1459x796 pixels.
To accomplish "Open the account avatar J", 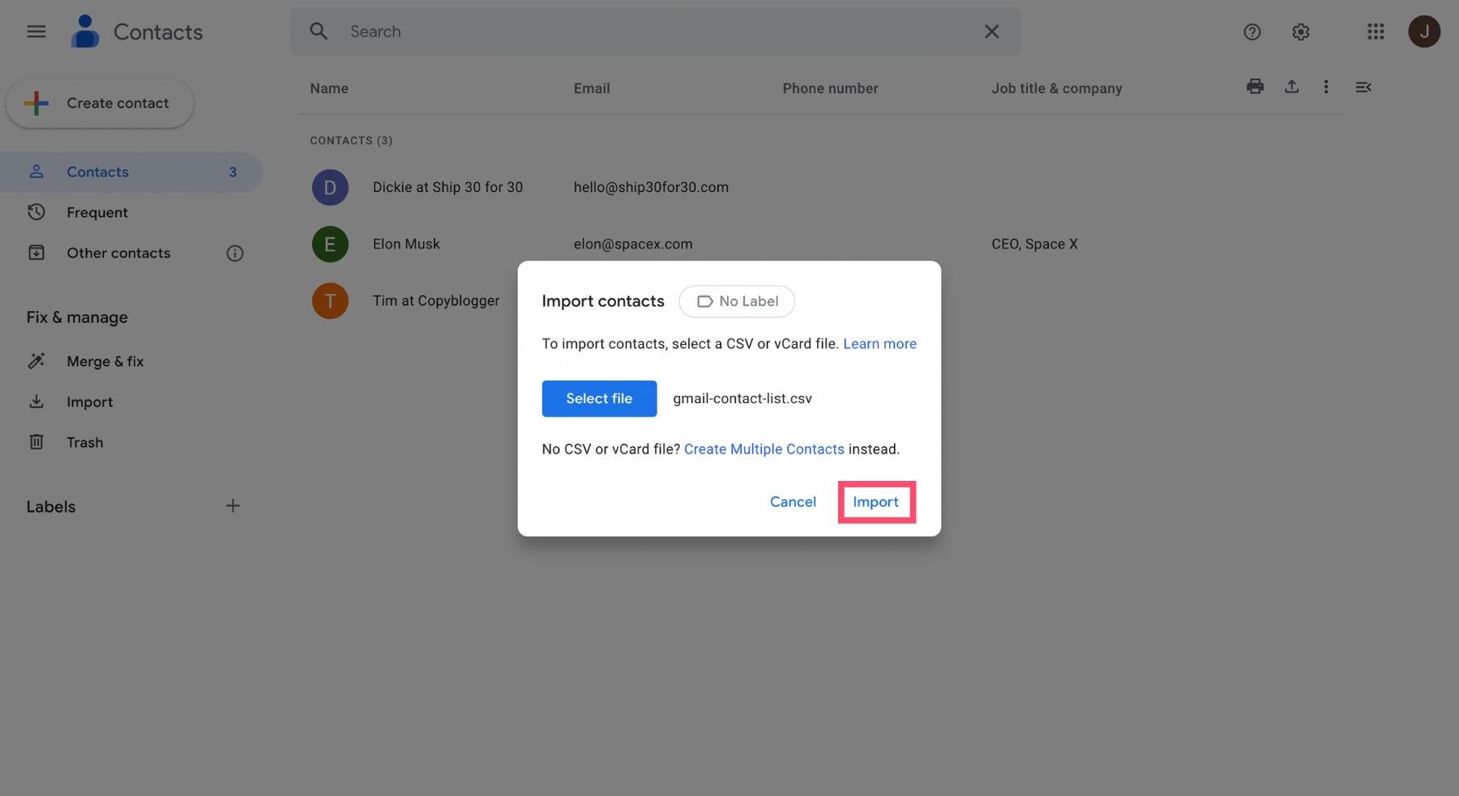I will (x=1424, y=32).
